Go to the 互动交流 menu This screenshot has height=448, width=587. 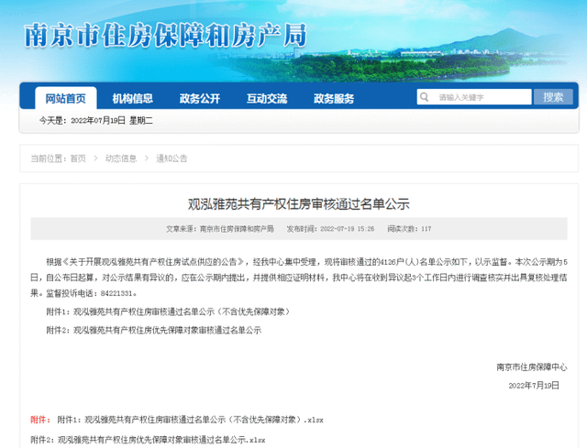click(x=266, y=99)
